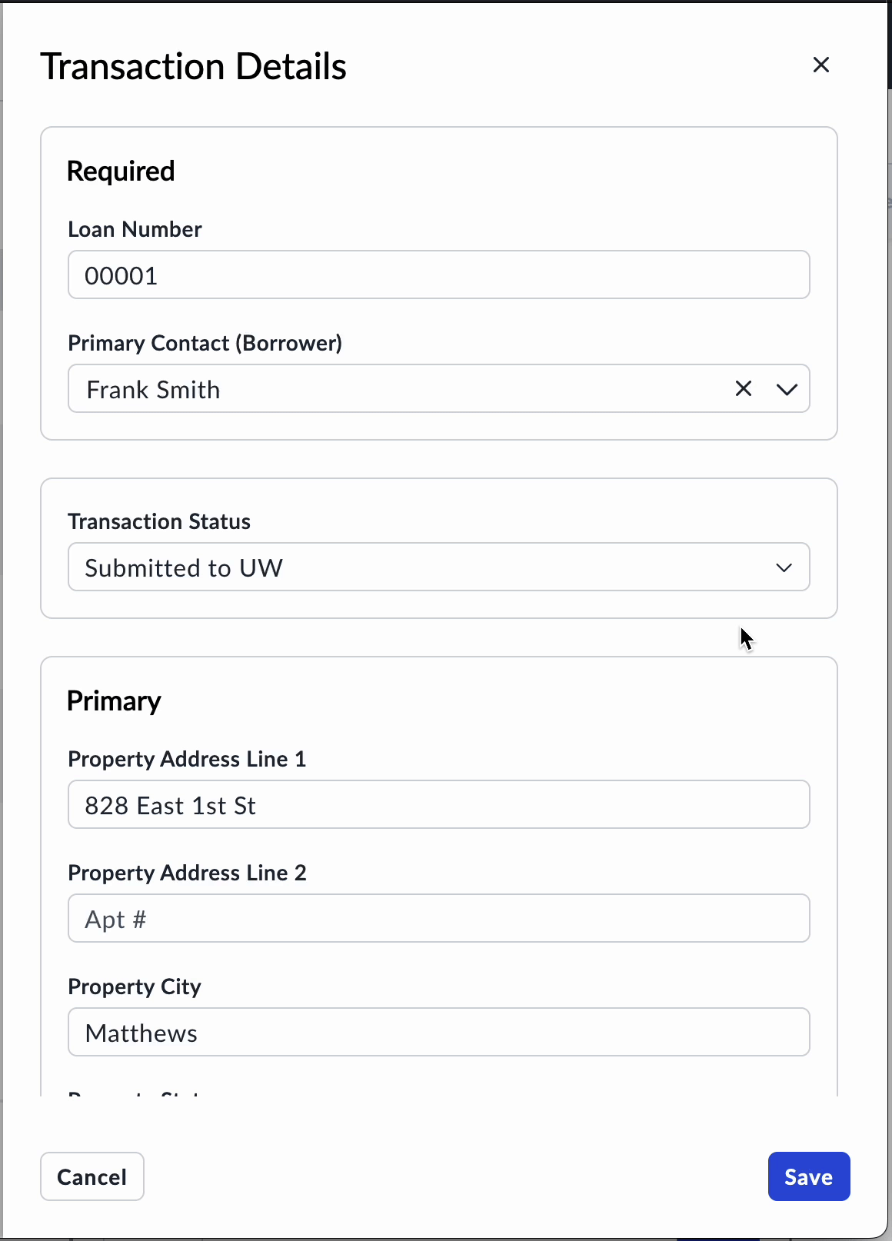892x1241 pixels.
Task: Expand the Transaction Status dropdown
Action: (x=784, y=567)
